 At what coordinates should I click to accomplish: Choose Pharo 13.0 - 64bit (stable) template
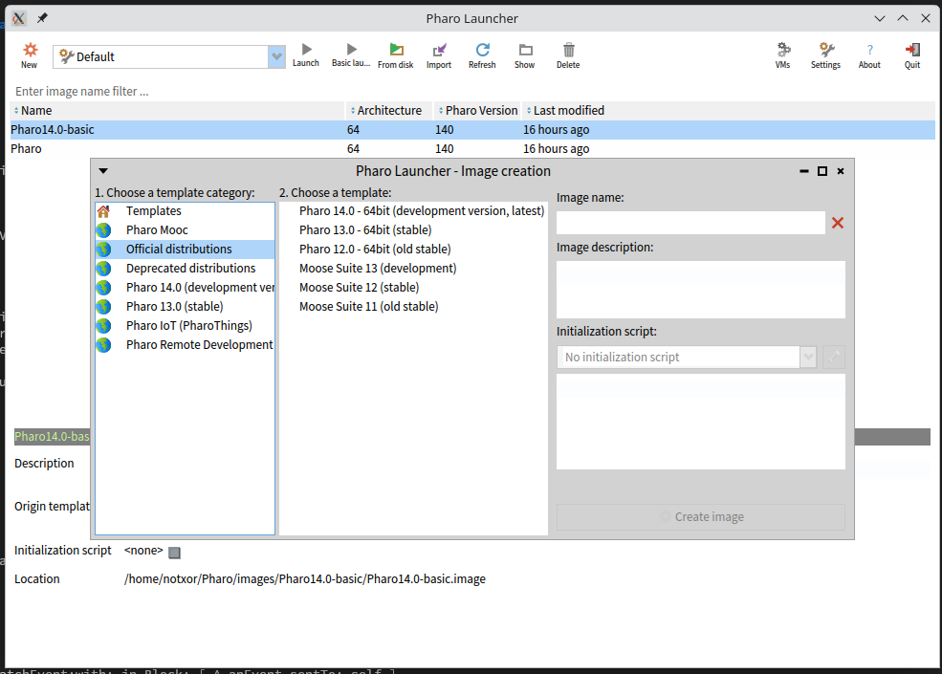pyautogui.click(x=365, y=230)
